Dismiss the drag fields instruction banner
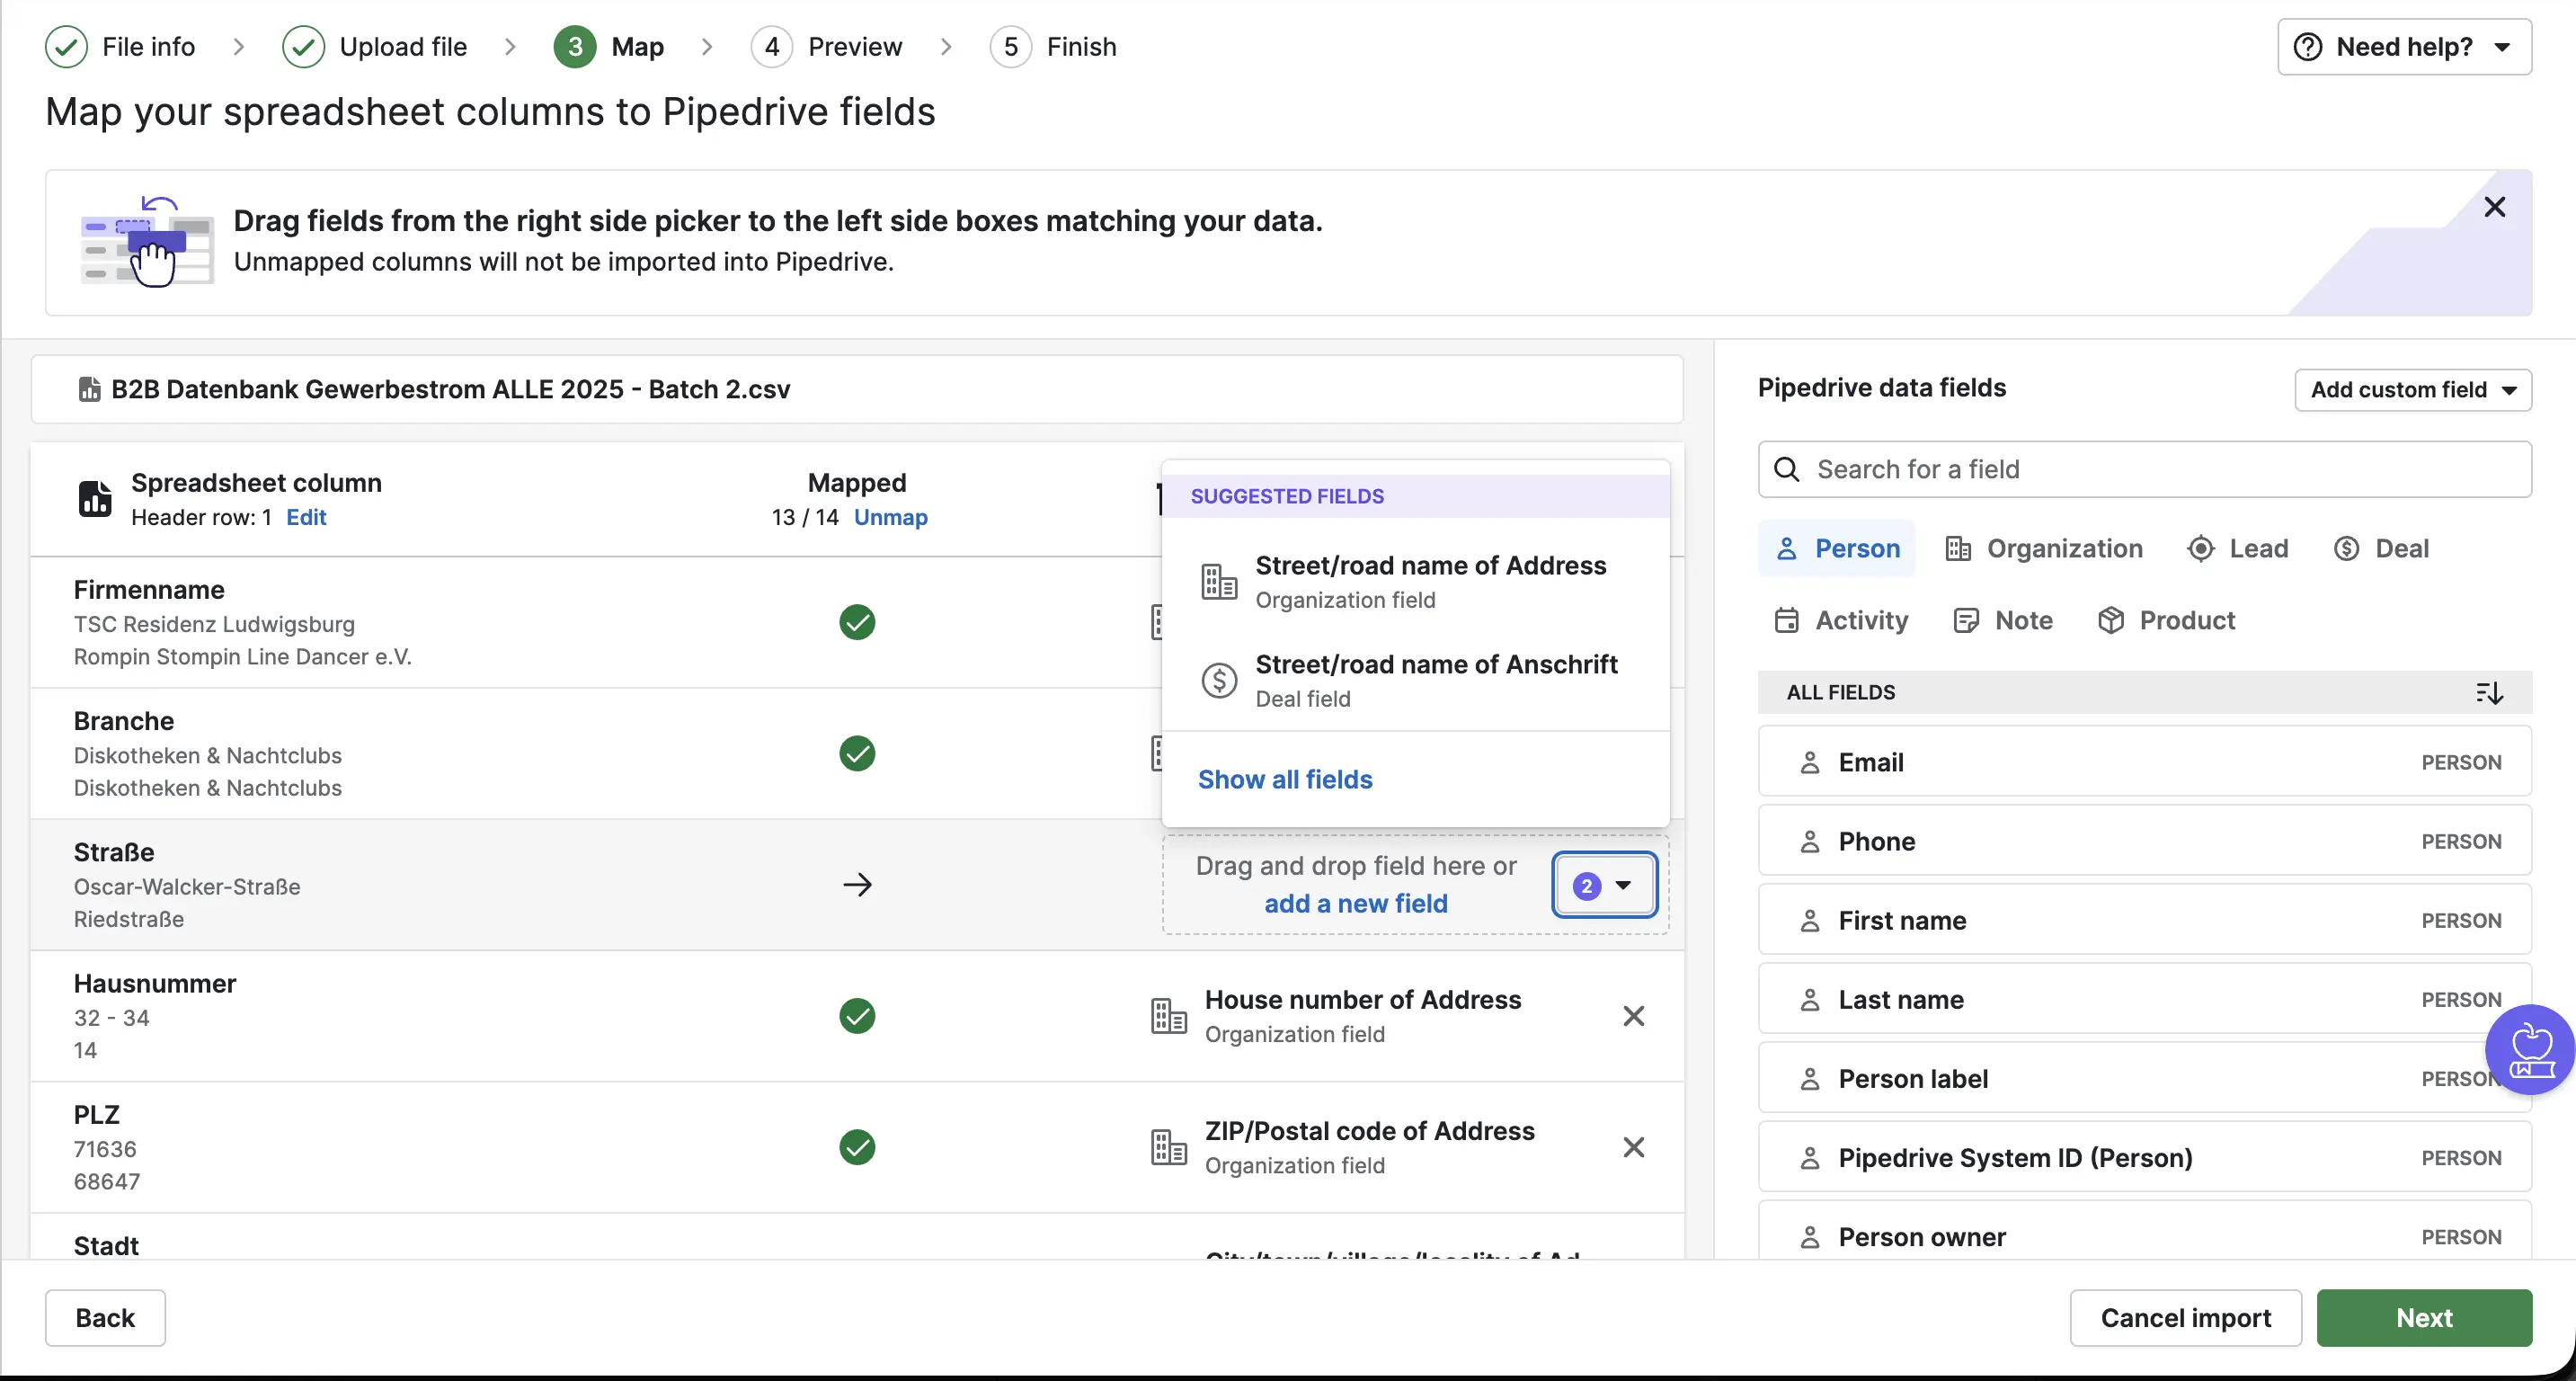The height and width of the screenshot is (1381, 2576). pos(2494,207)
